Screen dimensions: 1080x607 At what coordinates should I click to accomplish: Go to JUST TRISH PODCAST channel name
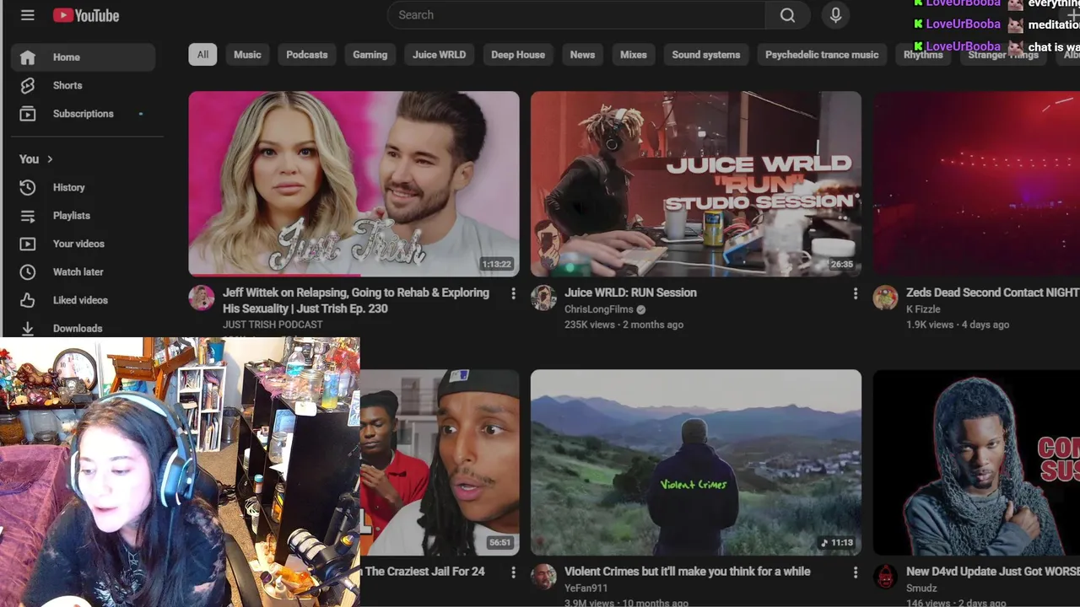[x=273, y=325]
